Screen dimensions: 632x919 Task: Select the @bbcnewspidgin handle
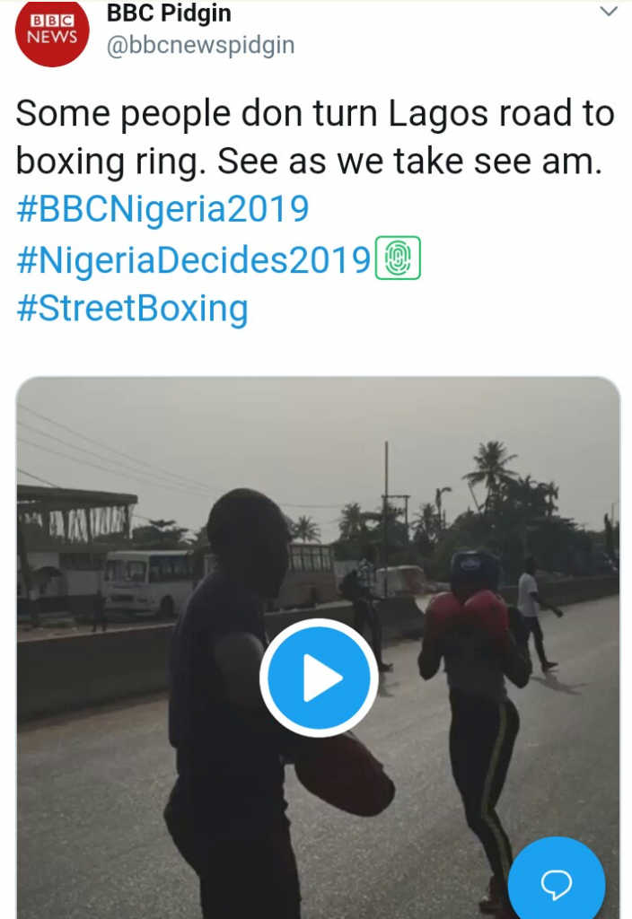point(200,45)
